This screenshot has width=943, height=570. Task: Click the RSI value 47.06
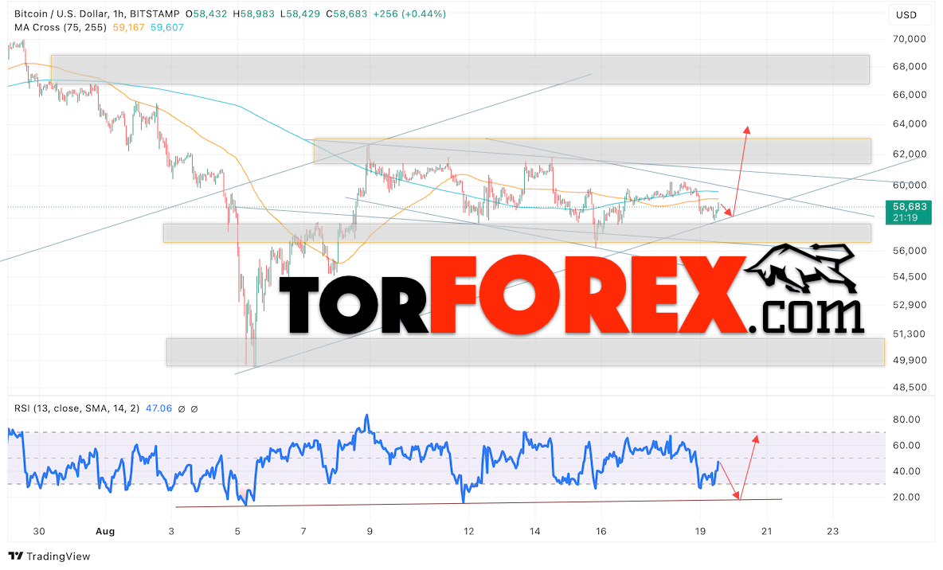tap(158, 408)
